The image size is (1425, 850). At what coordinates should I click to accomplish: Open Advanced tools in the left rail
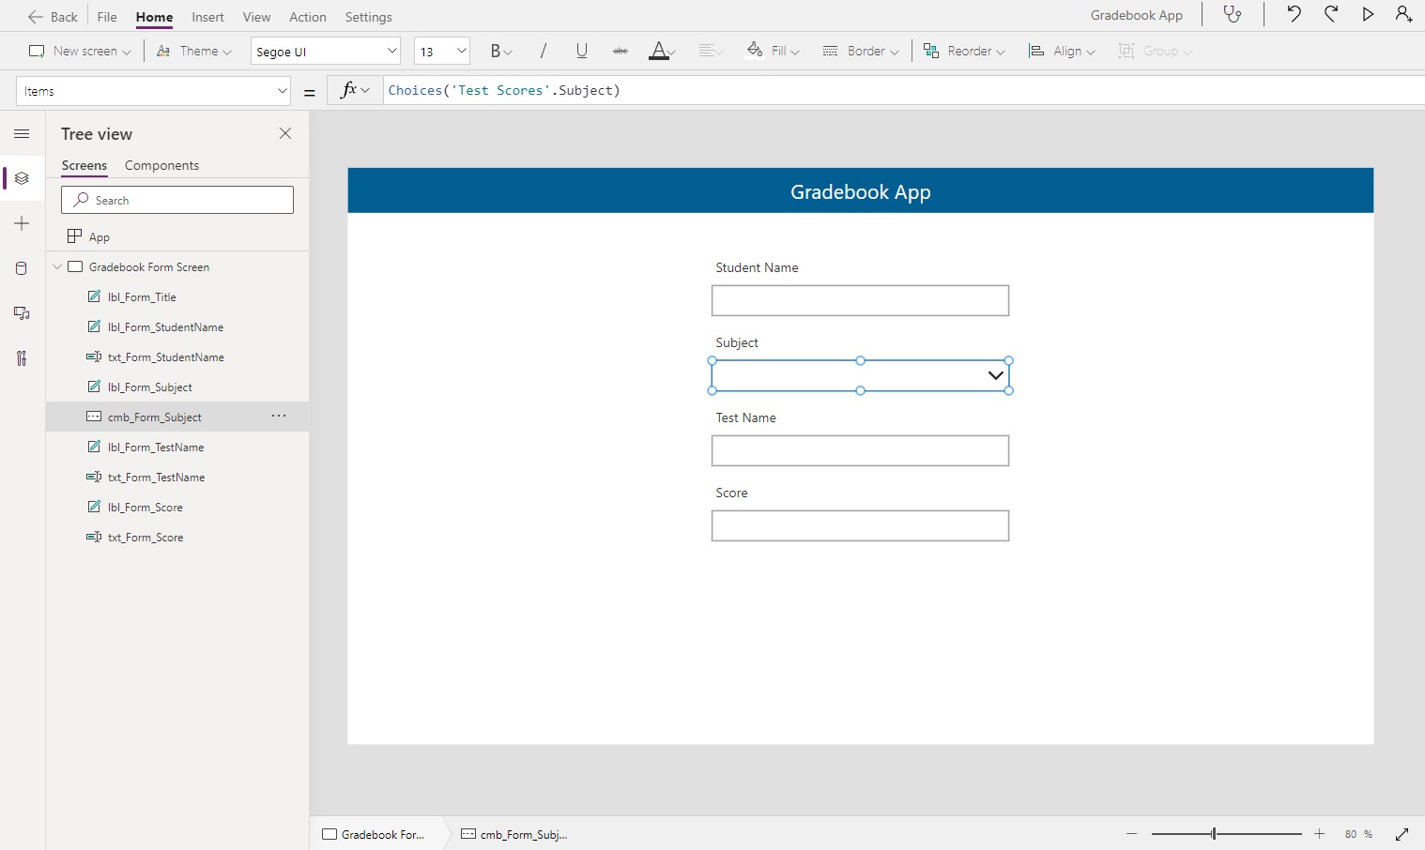pos(21,358)
